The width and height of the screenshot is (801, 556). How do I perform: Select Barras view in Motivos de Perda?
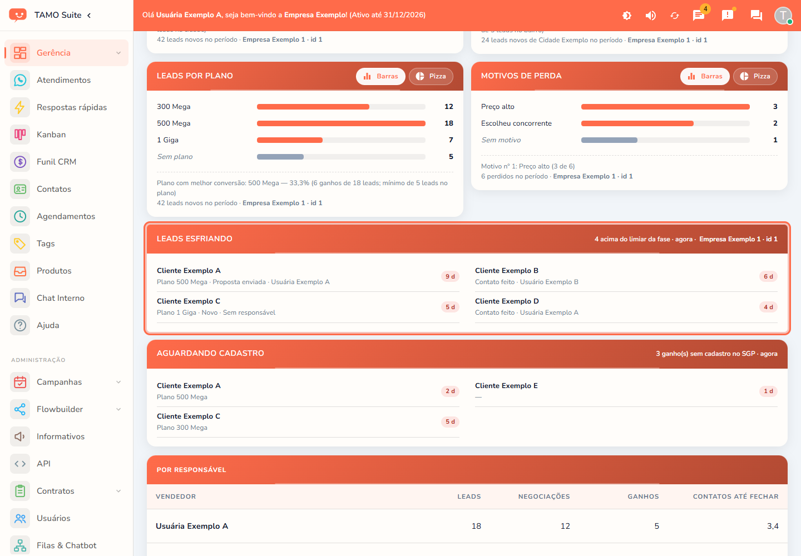click(705, 76)
